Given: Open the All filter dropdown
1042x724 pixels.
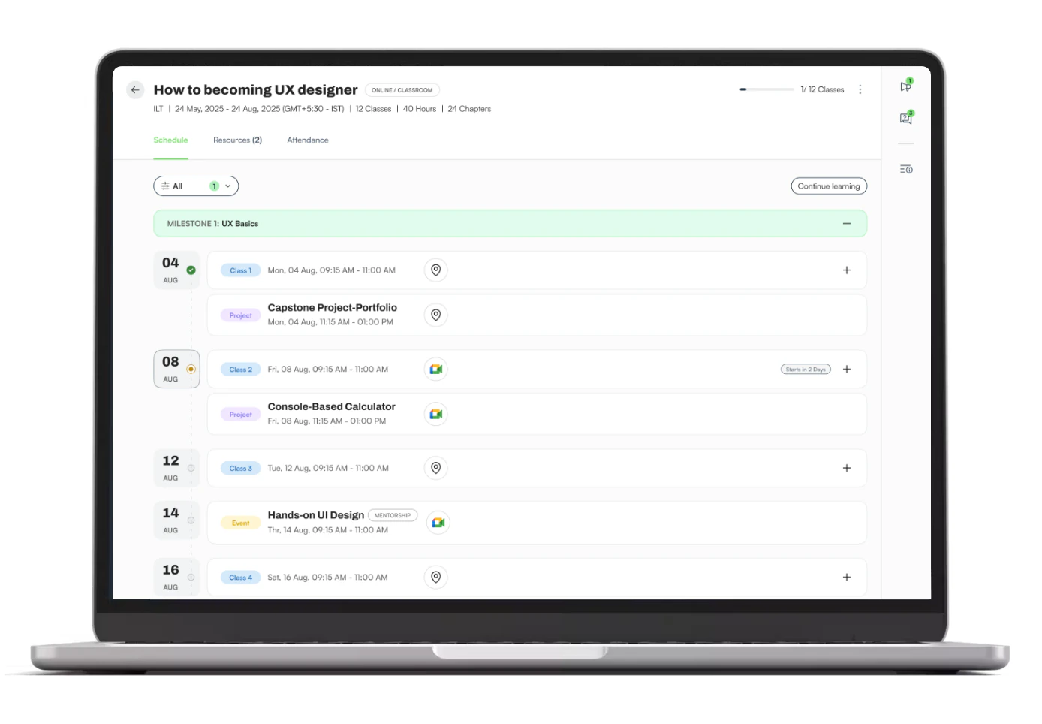Looking at the screenshot, I should (x=196, y=186).
